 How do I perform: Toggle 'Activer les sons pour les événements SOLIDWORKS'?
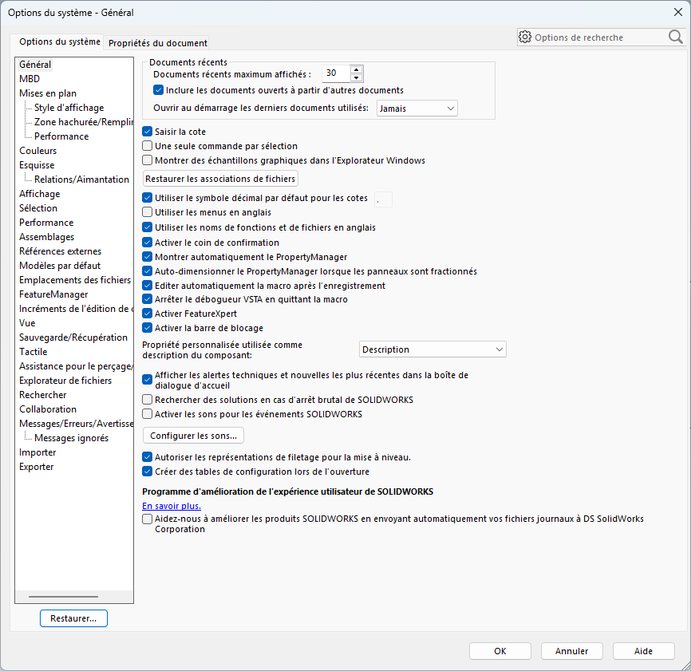(147, 414)
